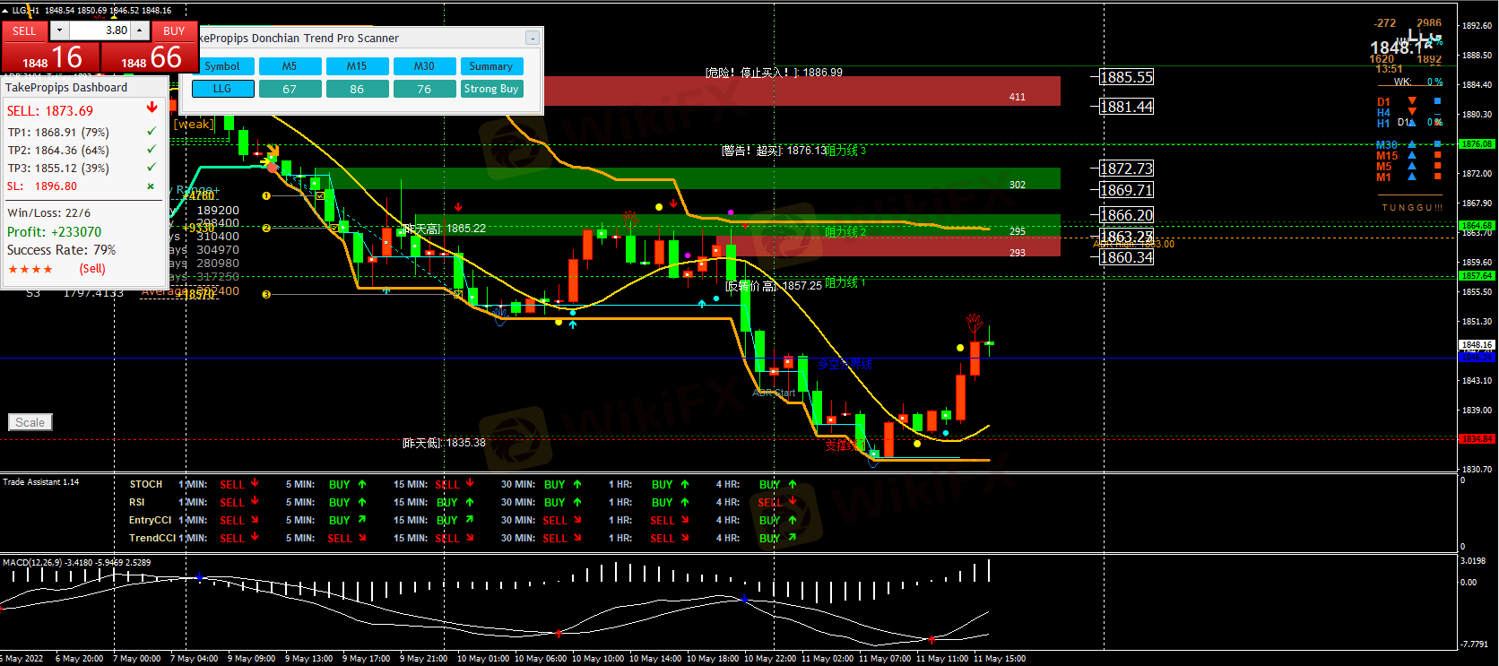This screenshot has height=666, width=1499.
Task: Collapse the Donchian Trend Pro Scanner panel
Action: pos(532,38)
